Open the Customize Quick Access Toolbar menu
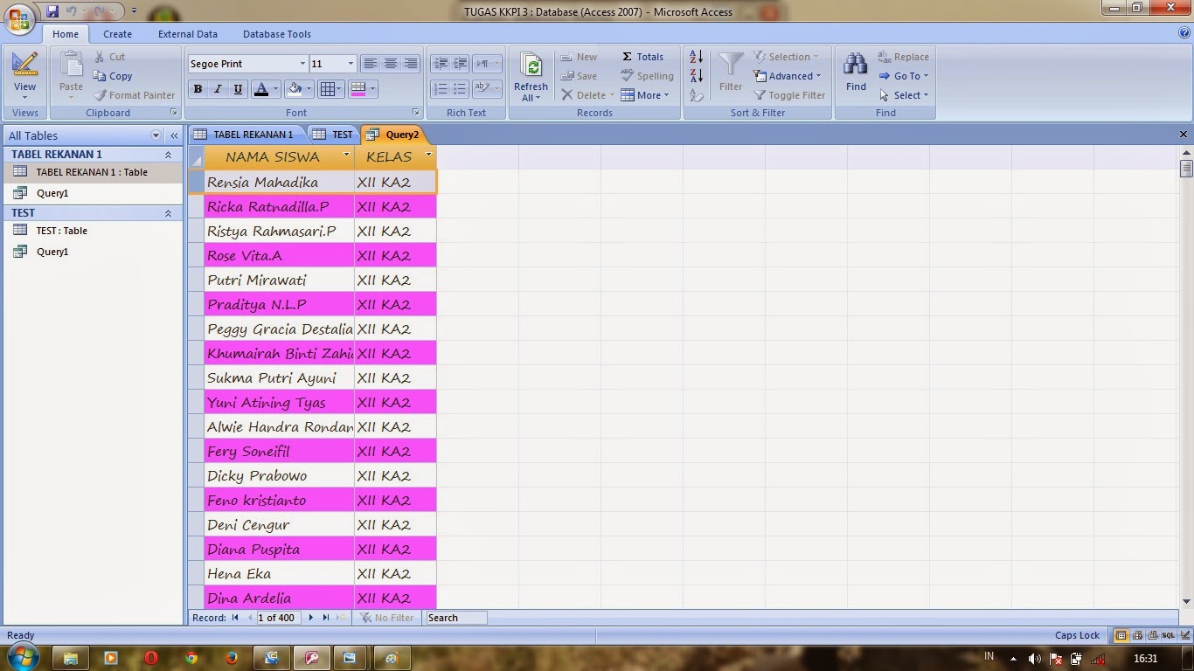The width and height of the screenshot is (1194, 671). click(134, 11)
